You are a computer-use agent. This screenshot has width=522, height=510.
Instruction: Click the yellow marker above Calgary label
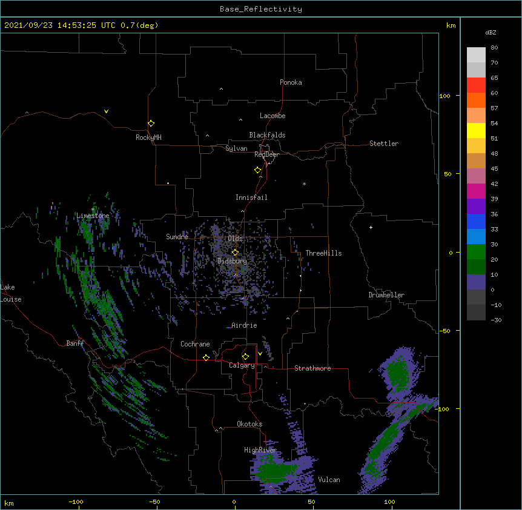click(245, 357)
